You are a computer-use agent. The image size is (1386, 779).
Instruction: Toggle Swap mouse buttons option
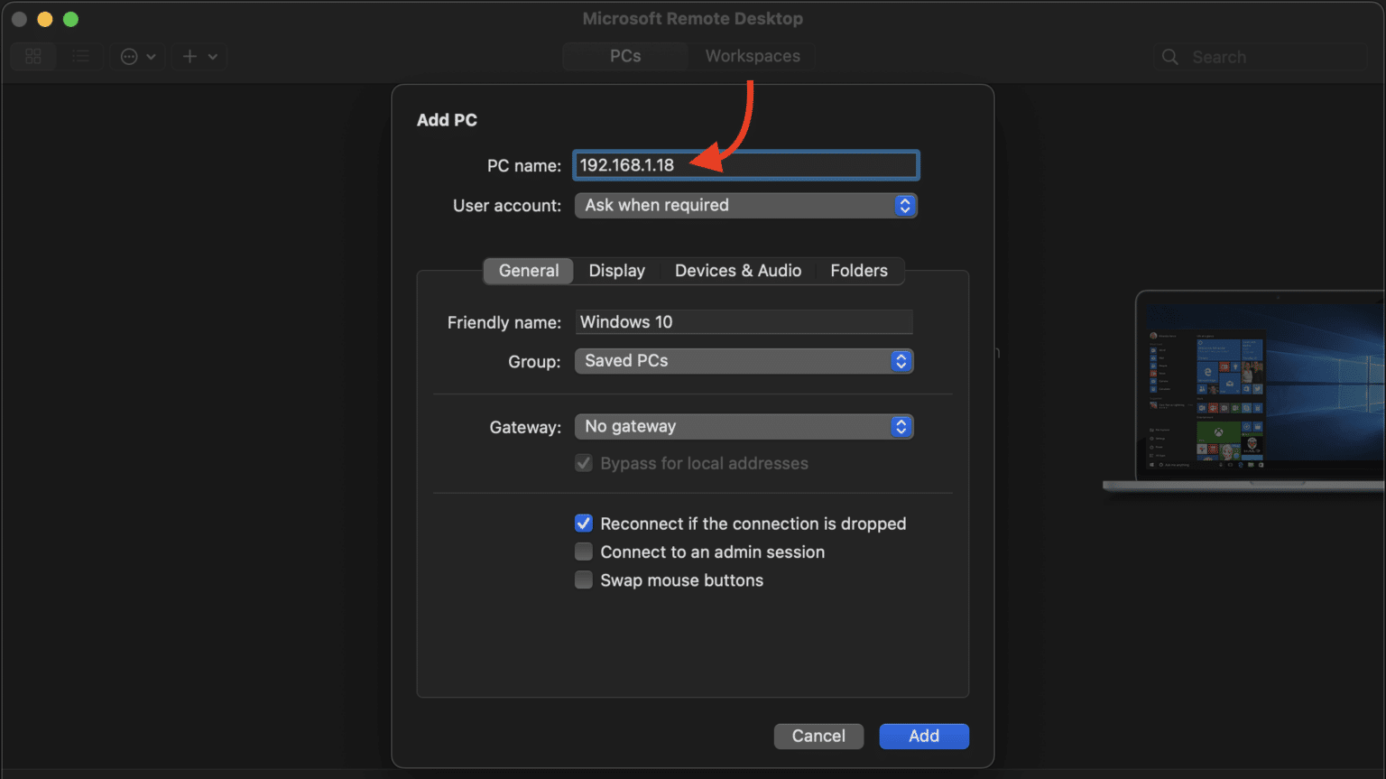(x=584, y=580)
